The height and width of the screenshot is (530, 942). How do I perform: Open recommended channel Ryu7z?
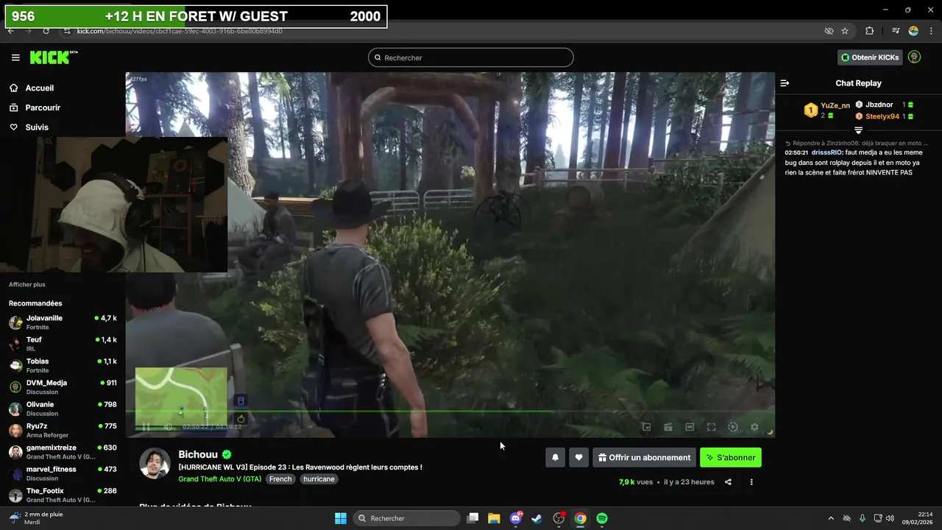pyautogui.click(x=63, y=430)
